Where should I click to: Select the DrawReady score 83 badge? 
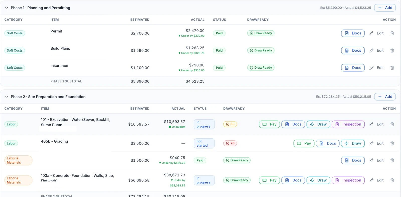pos(230,124)
